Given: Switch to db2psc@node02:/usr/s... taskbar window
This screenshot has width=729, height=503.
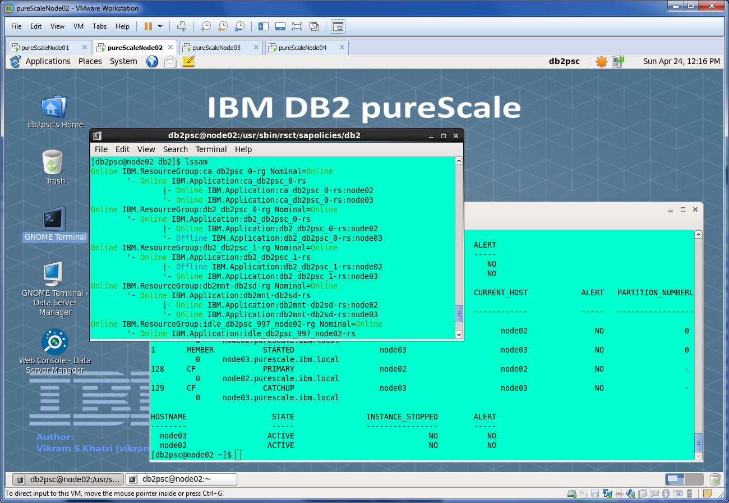Looking at the screenshot, I should tap(67, 479).
